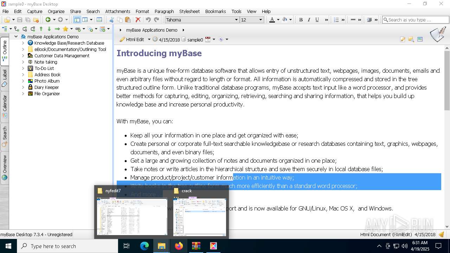Open the Html Edit mode dropdown
Viewport: 450px width, 253px height.
point(149,39)
